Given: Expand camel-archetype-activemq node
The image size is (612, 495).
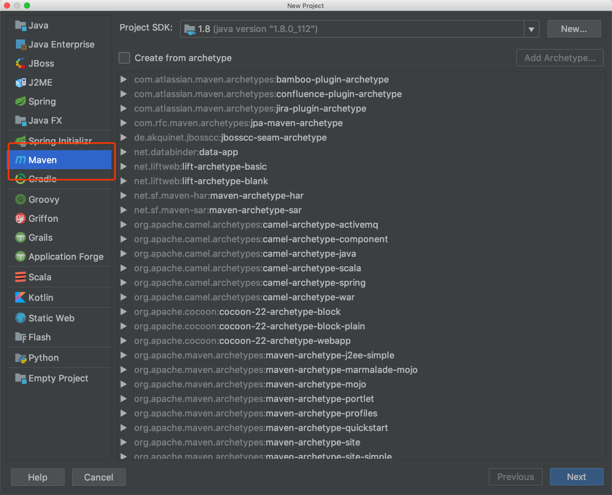Looking at the screenshot, I should coord(124,225).
